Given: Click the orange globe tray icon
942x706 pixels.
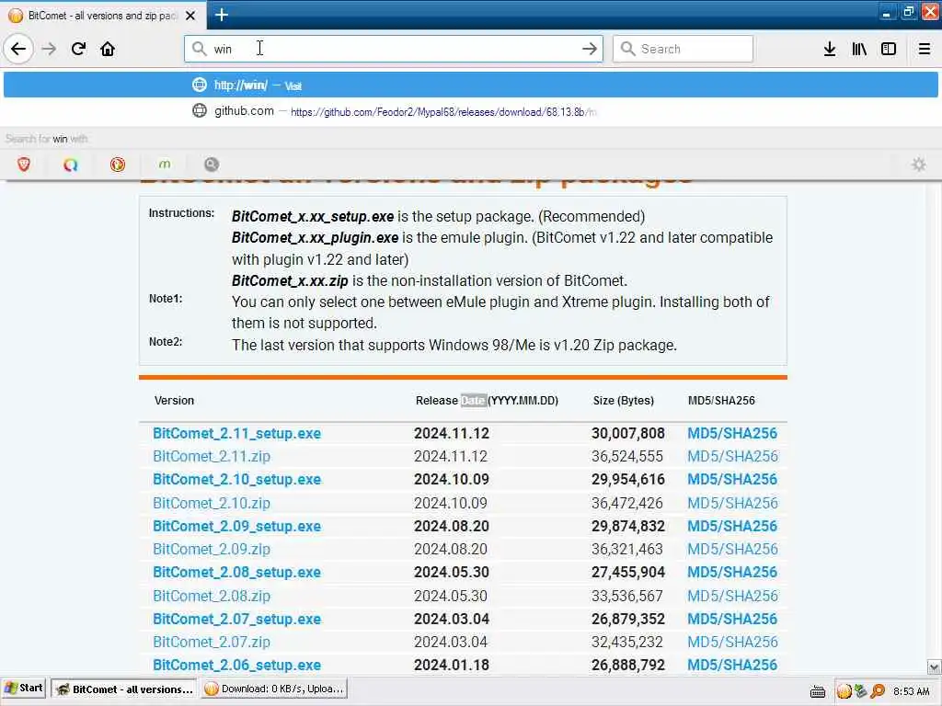Looking at the screenshot, I should [x=844, y=691].
